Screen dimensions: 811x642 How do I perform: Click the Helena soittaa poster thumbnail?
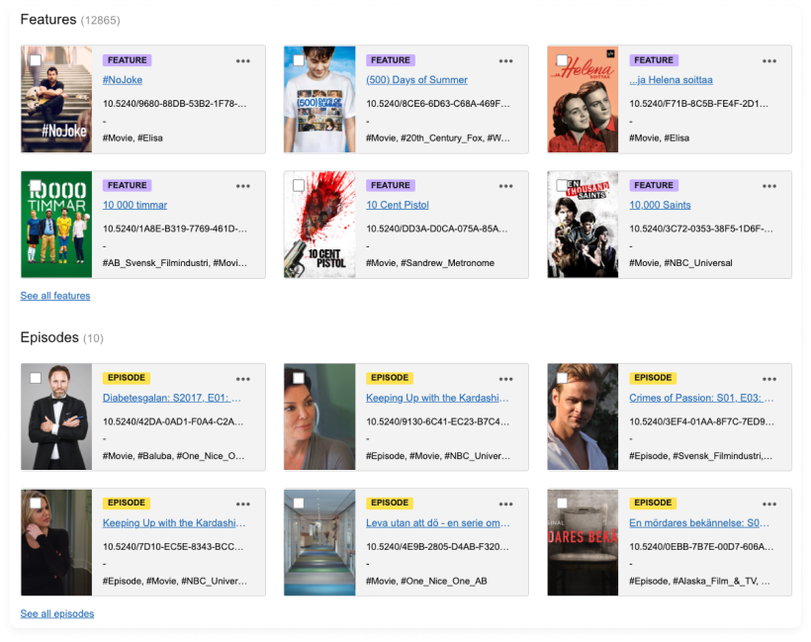583,99
